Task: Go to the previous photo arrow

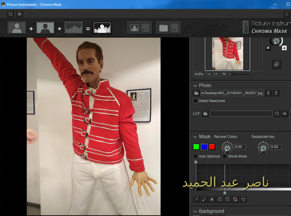Action: pos(268,93)
